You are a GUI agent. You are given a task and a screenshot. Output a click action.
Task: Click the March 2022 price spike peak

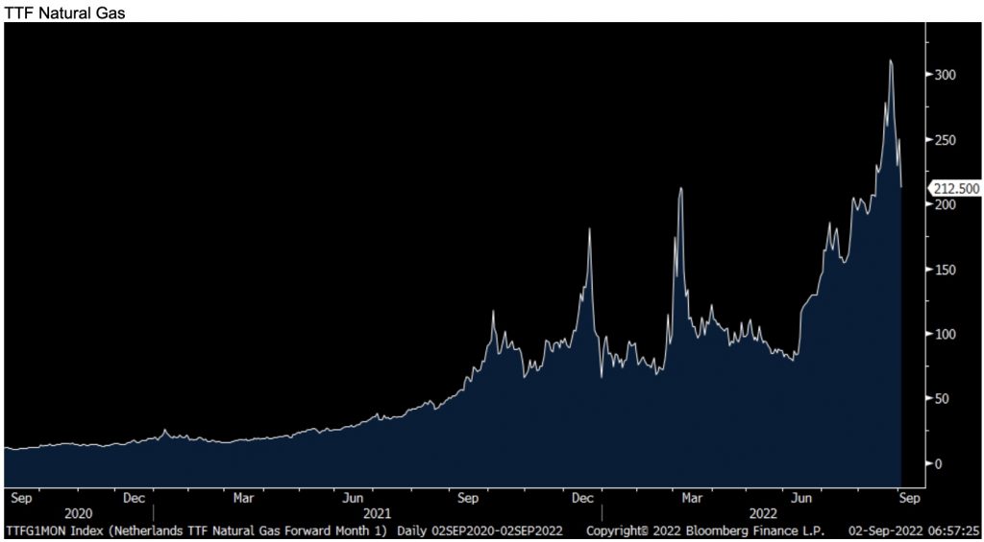(x=680, y=189)
